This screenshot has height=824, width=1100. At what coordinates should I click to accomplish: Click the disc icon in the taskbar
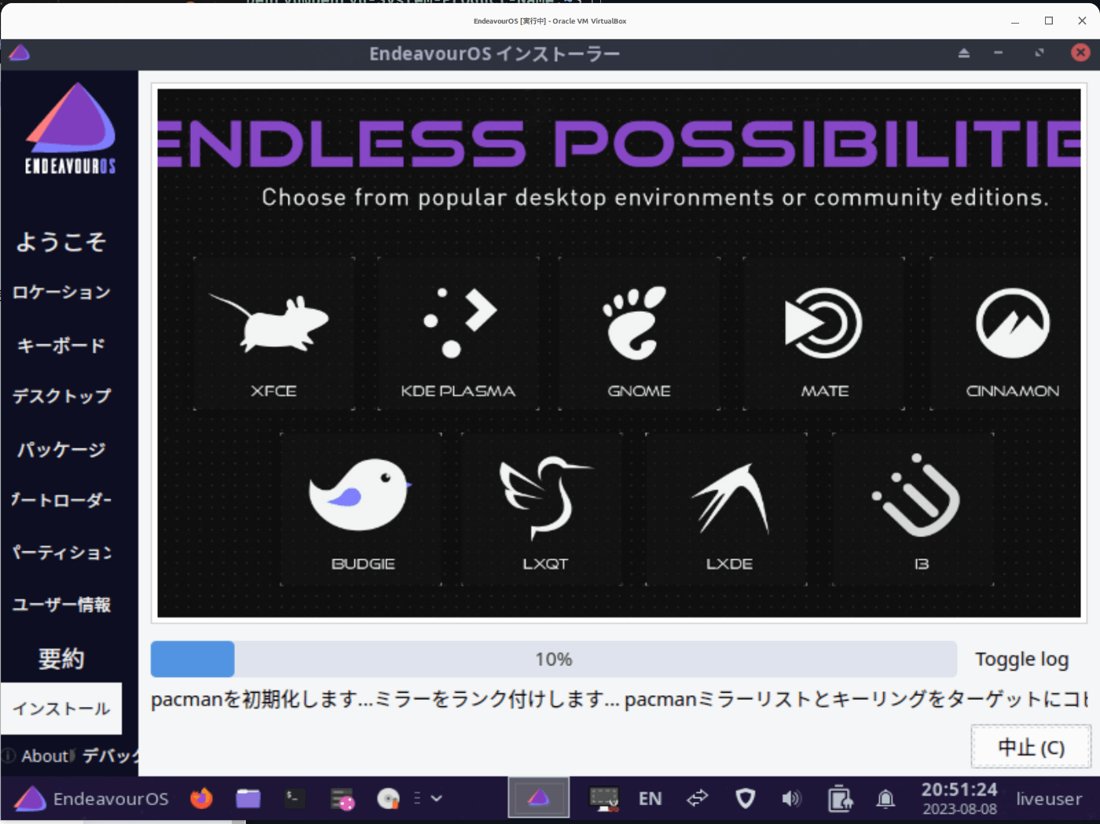coord(388,799)
